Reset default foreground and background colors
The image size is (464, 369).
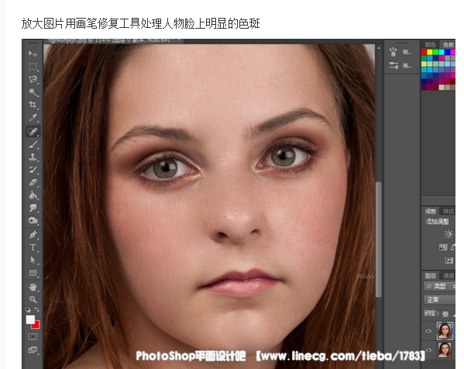tap(28, 310)
